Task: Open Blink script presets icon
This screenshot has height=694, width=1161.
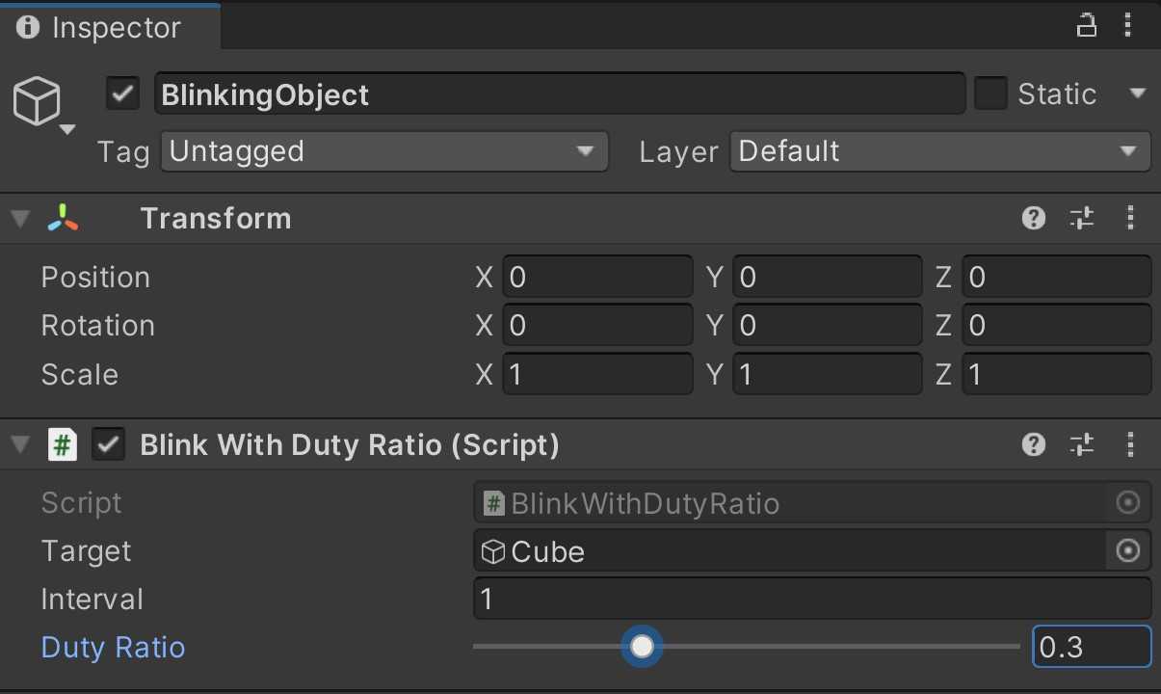Action: [x=1082, y=444]
